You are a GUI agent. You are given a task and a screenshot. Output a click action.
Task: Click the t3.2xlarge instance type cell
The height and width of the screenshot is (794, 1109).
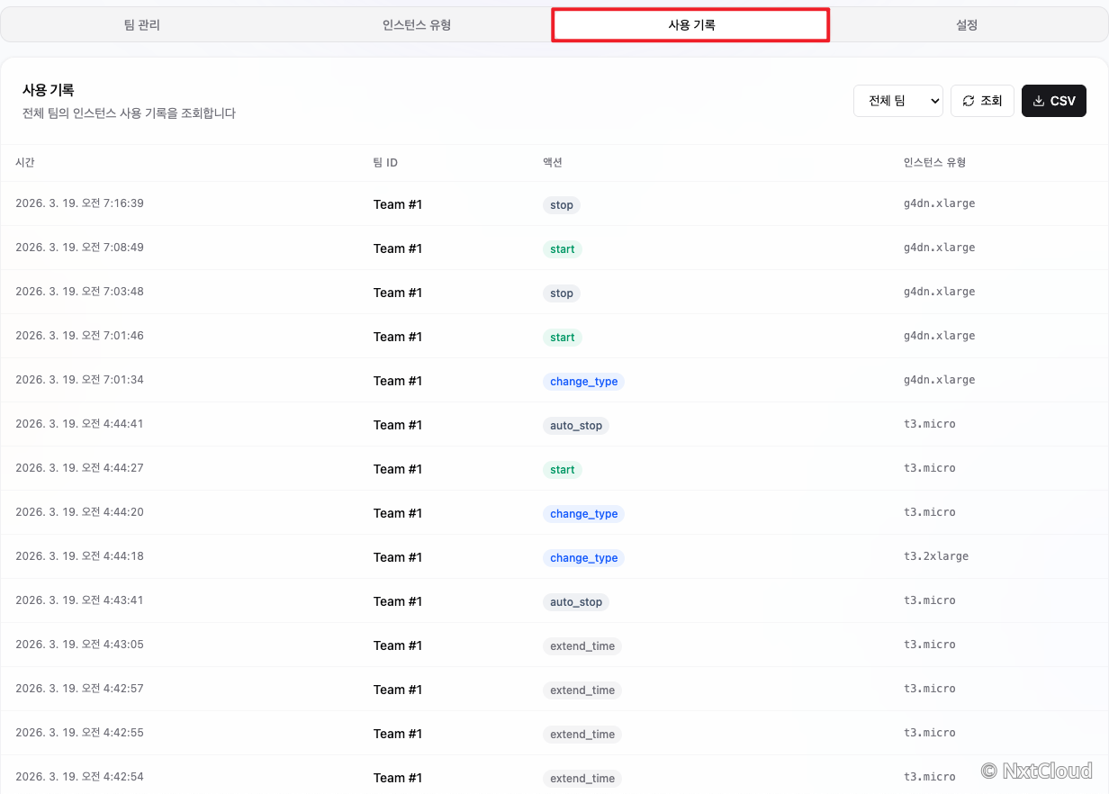pyautogui.click(x=936, y=556)
